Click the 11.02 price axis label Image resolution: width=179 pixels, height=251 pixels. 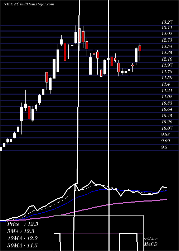(167, 97)
